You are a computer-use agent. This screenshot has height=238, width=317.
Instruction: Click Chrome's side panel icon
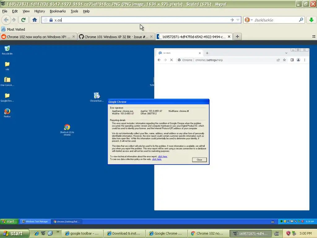292,60
